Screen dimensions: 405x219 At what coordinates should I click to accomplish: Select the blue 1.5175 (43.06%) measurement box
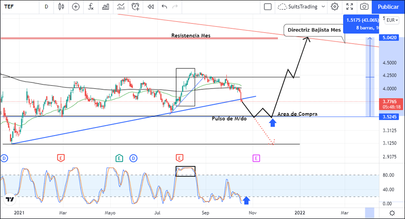click(x=361, y=24)
